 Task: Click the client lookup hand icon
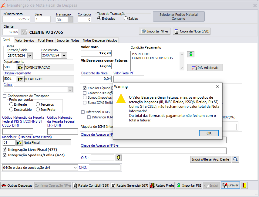[x=24, y=32]
